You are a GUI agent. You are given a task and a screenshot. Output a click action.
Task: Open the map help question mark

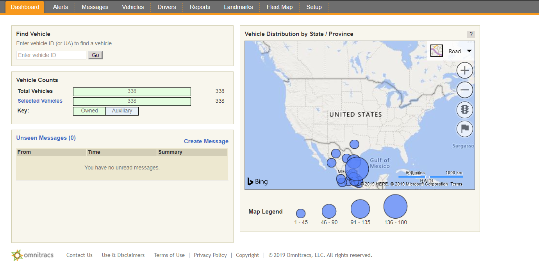click(471, 34)
